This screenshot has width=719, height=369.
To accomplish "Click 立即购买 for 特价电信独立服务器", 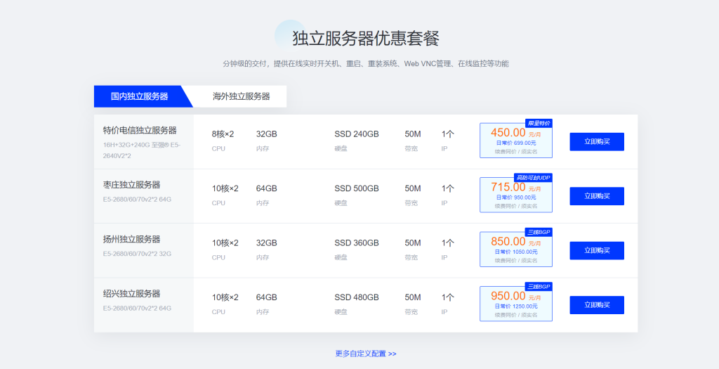I will (596, 142).
